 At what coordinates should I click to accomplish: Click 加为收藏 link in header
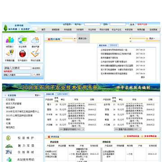coord(13,29)
